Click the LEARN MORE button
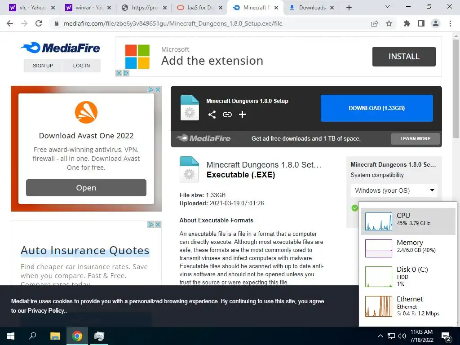The width and height of the screenshot is (460, 345). [x=416, y=138]
